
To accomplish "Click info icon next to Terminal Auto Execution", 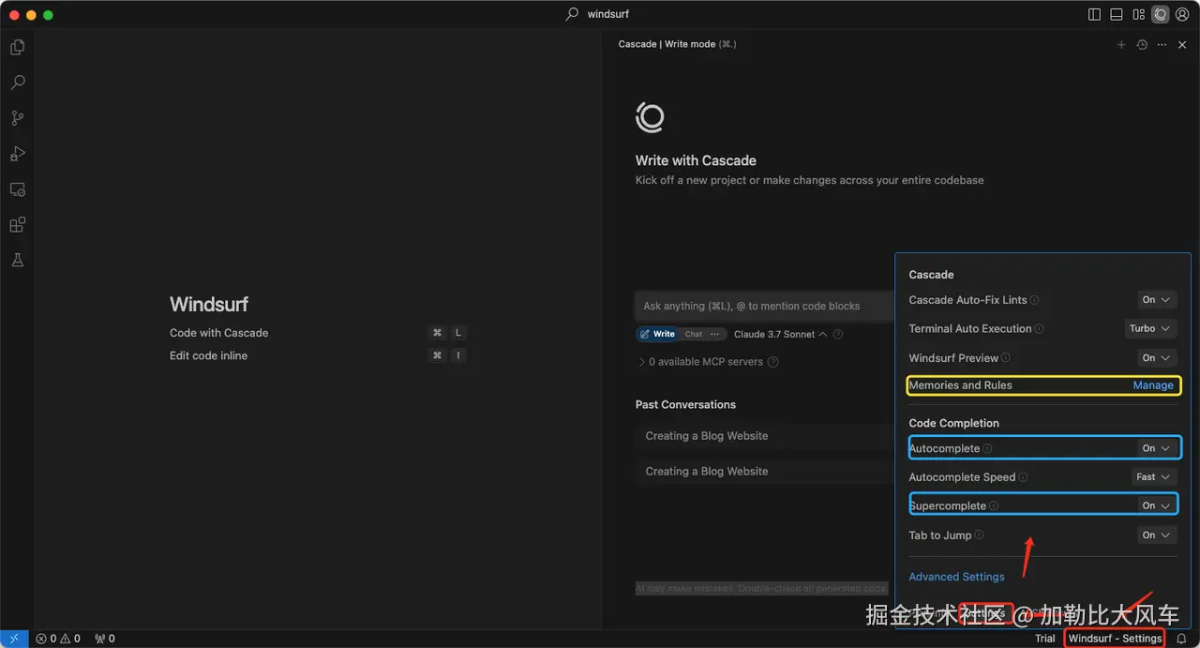I will click(1040, 329).
